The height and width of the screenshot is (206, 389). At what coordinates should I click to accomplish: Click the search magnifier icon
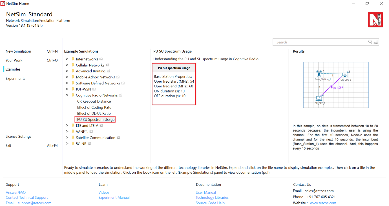[x=370, y=42]
